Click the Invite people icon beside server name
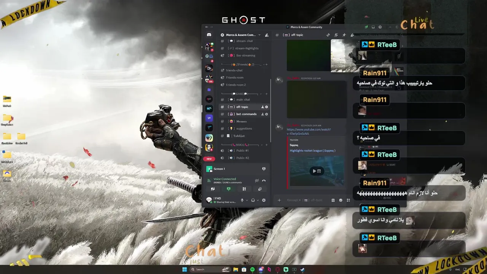The height and width of the screenshot is (274, 487). [267, 35]
